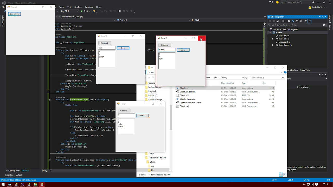333x187 pixels.
Task: Switch to MainForm.vb [Design] tab
Action: 72,17
